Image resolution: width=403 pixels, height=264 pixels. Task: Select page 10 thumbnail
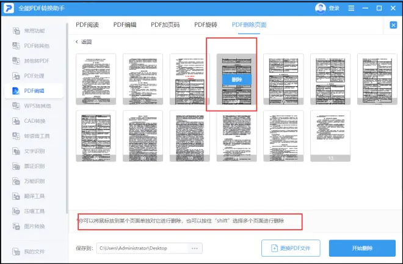(x=190, y=136)
